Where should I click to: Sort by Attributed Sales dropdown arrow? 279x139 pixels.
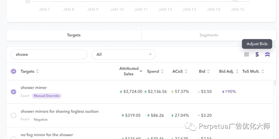tap(141, 71)
